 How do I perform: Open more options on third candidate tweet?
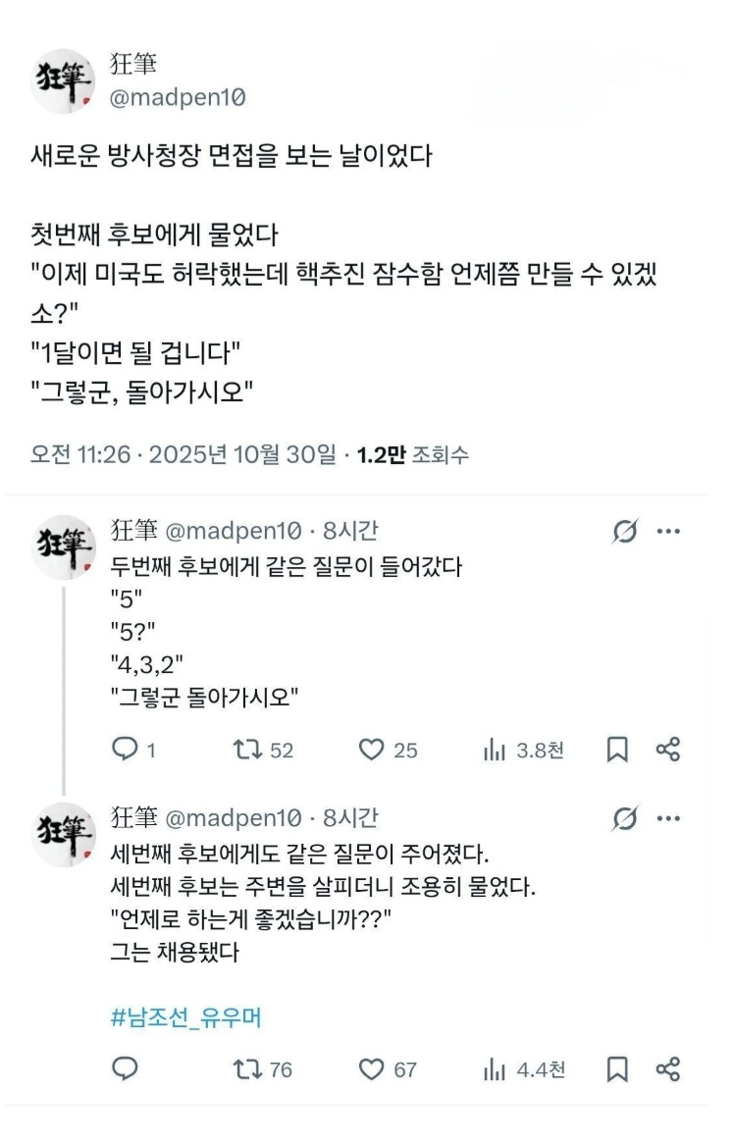[x=668, y=818]
